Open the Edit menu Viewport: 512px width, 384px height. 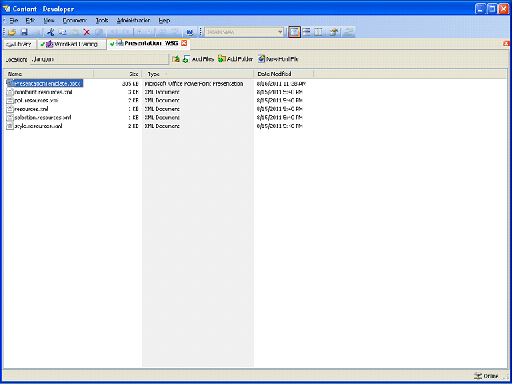tap(30, 21)
